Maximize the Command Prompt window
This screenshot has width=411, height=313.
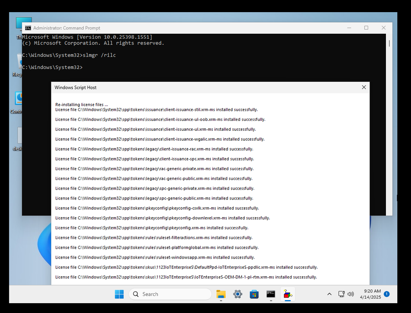coord(366,28)
